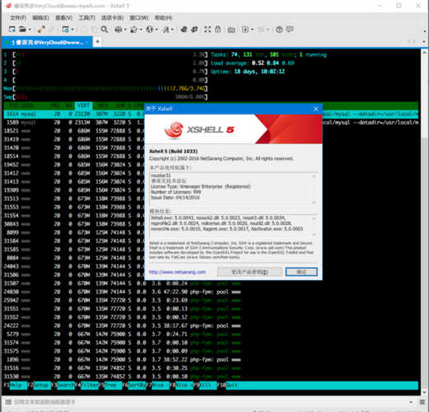Click F9 Kill in htop footer
This screenshot has width=429, height=412.
click(205, 386)
